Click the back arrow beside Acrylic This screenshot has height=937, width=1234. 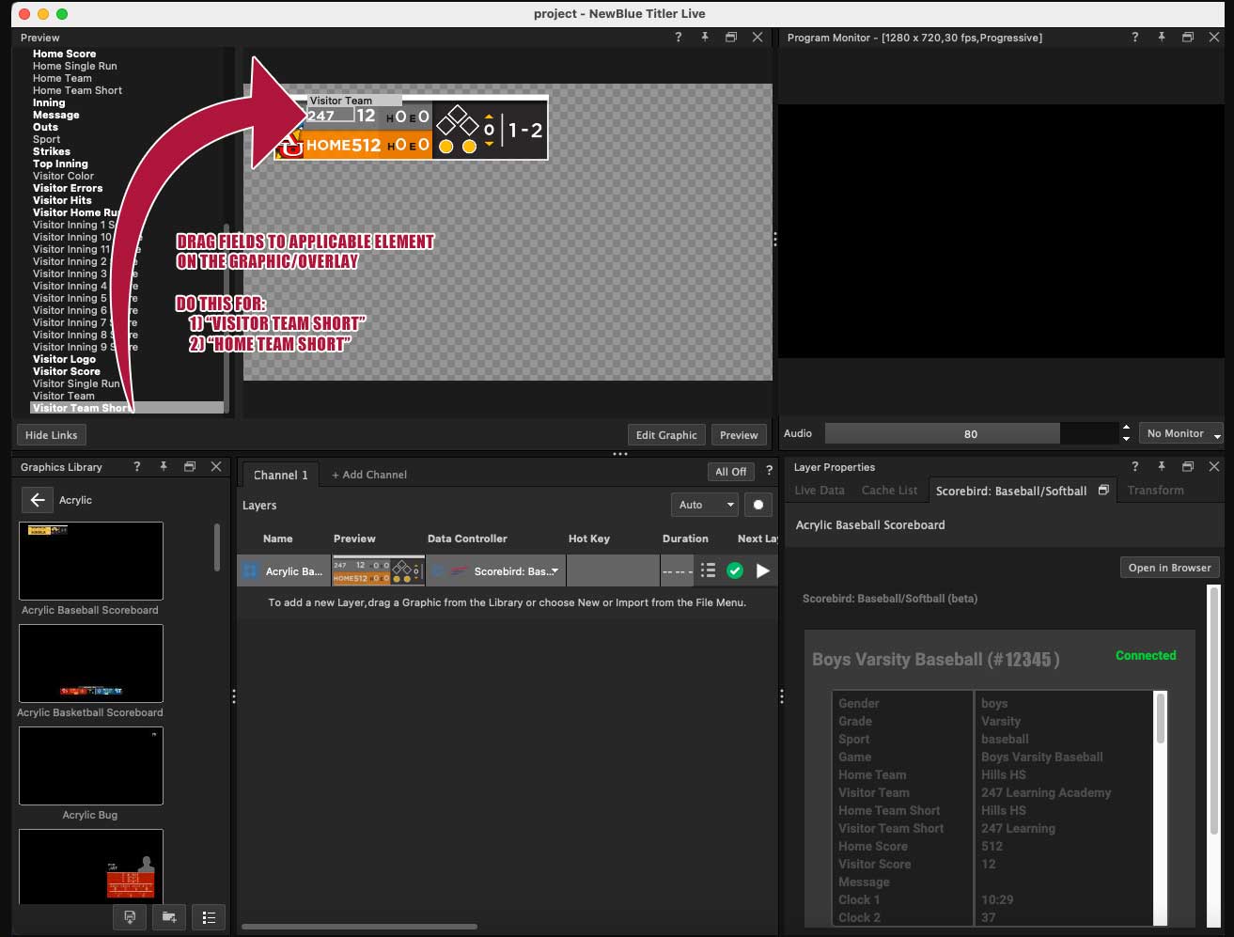click(37, 500)
